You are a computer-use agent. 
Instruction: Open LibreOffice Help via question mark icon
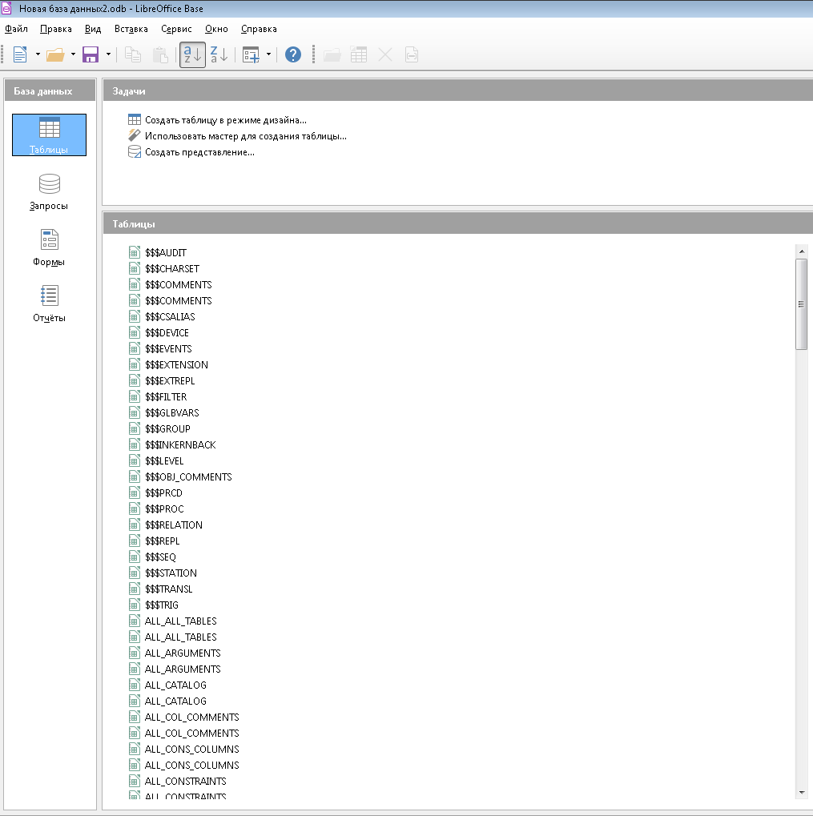293,54
